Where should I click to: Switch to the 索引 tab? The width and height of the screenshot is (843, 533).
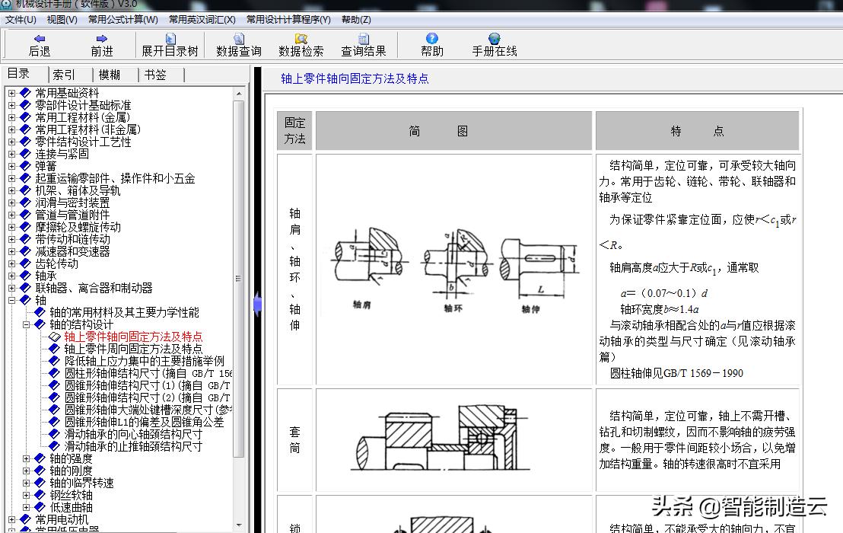pos(65,74)
